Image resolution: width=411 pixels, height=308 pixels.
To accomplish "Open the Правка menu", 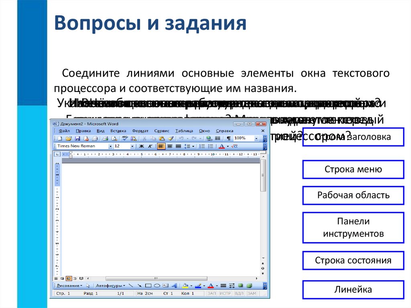I will [83, 131].
